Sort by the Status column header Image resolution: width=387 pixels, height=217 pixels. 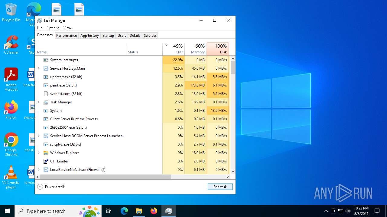click(144, 49)
